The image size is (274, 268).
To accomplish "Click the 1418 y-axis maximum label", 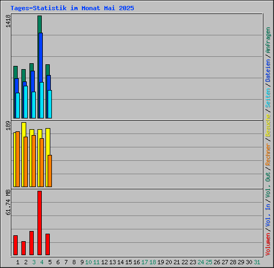I will coord(8,21).
